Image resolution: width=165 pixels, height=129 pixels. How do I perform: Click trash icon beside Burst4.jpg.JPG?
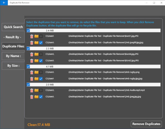click(32, 54)
